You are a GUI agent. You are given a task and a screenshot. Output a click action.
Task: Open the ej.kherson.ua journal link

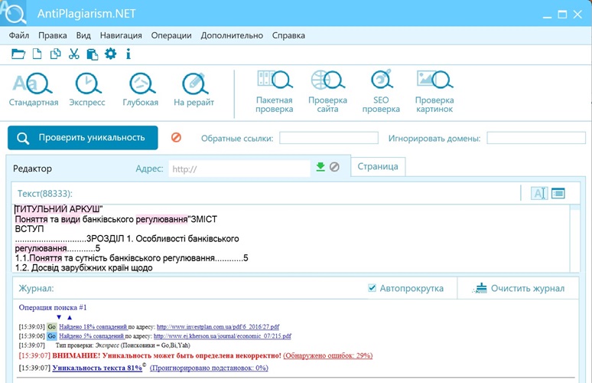tap(223, 336)
